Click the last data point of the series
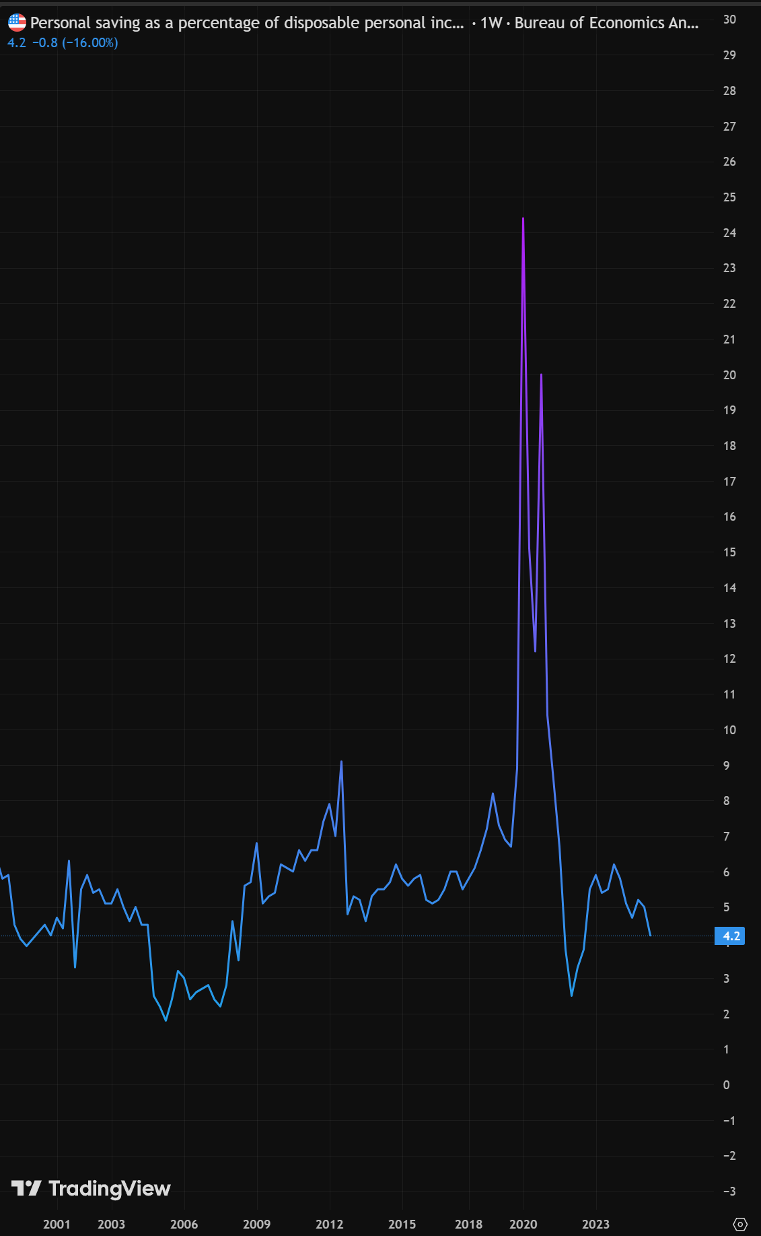The image size is (761, 1236). pyautogui.click(x=650, y=935)
